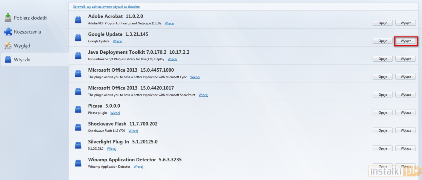Select Silverlight Plug-In 5.1.20125.0 title
Screen dimensions: 422x180
(123, 142)
